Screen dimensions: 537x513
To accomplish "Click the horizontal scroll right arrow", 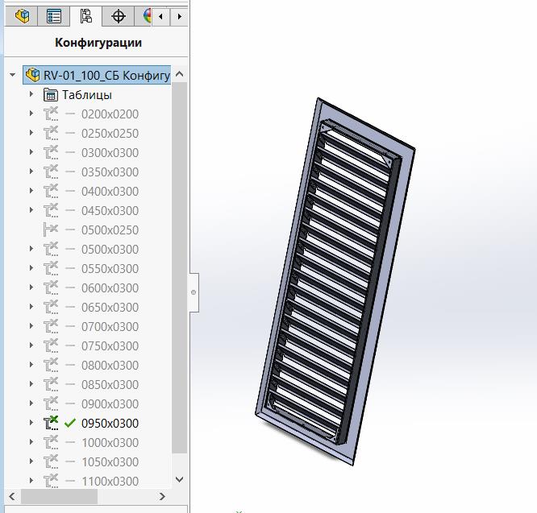I will click(x=162, y=496).
